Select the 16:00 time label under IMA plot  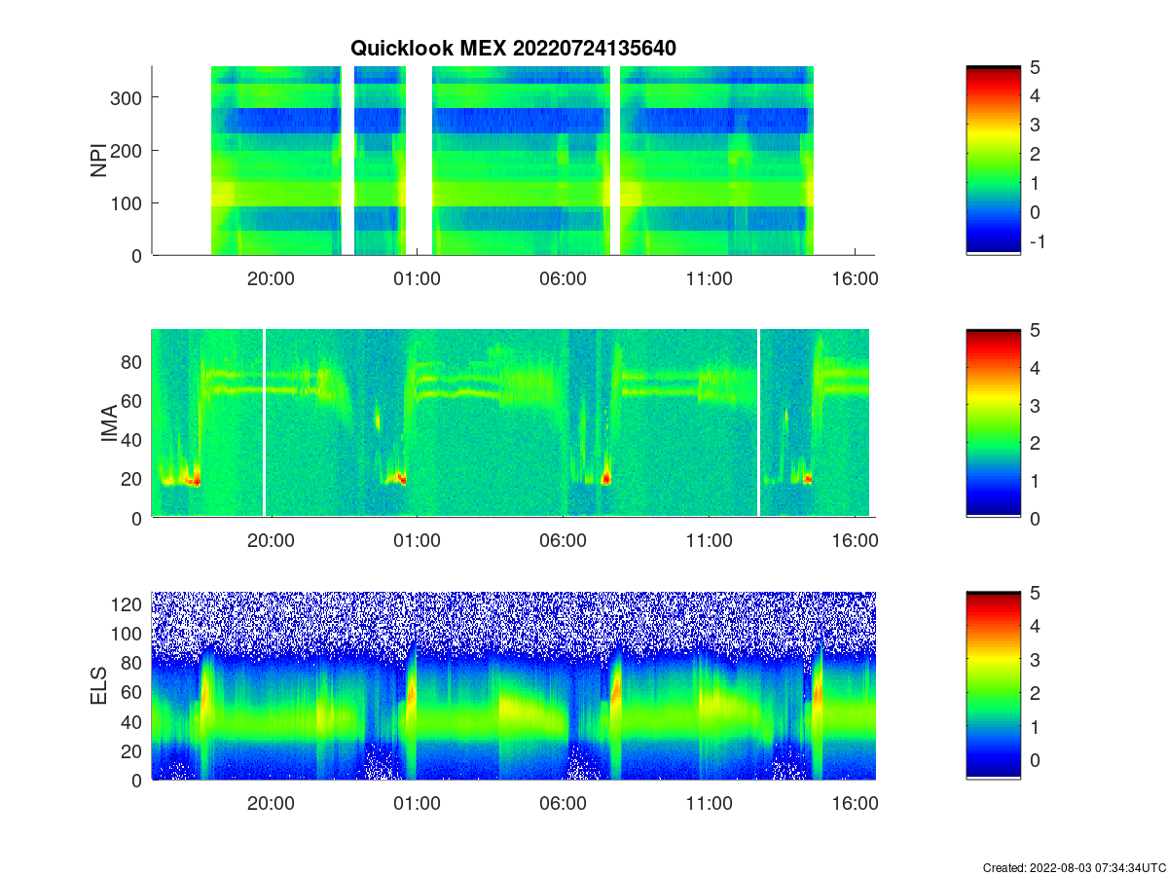coord(855,540)
